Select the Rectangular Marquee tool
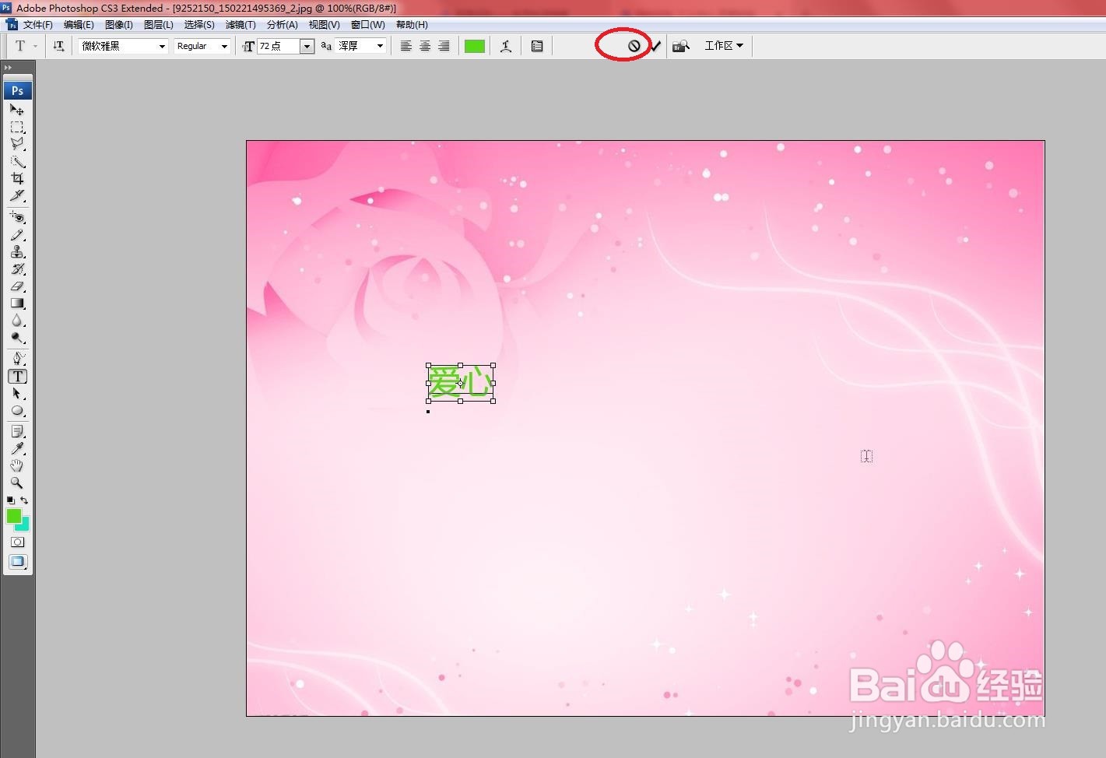The width and height of the screenshot is (1106, 758). point(17,127)
